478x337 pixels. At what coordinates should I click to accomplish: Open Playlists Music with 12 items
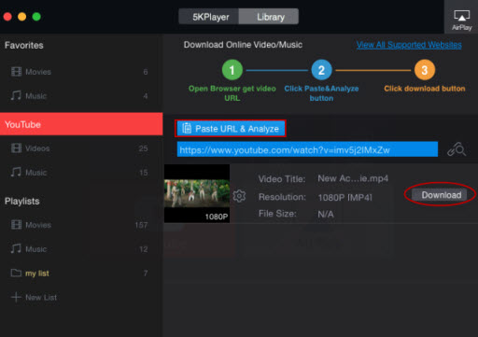pyautogui.click(x=81, y=249)
